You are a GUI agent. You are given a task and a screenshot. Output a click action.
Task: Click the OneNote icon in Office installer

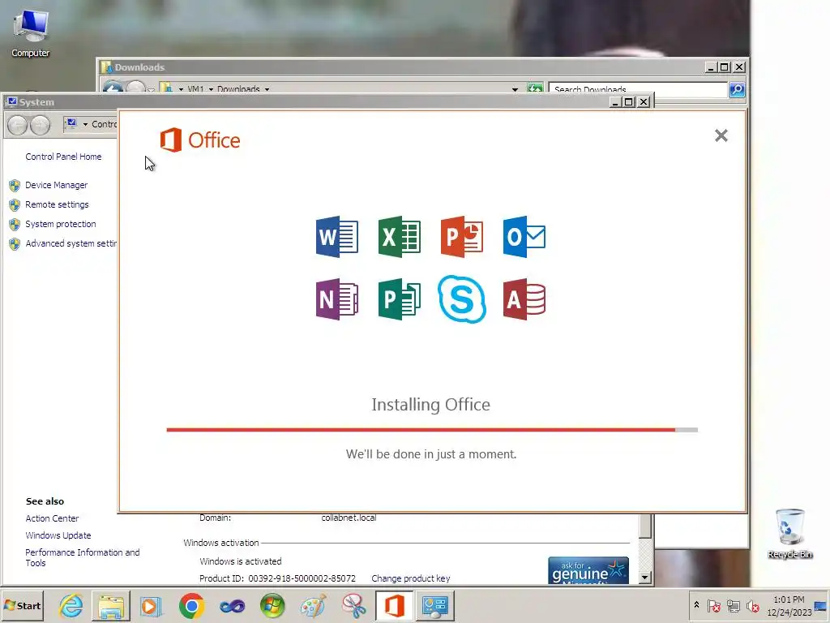coord(336,299)
